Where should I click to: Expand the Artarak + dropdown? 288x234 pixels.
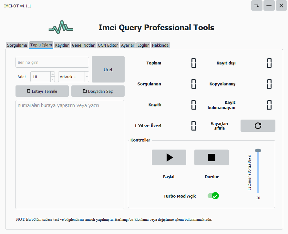87,77
